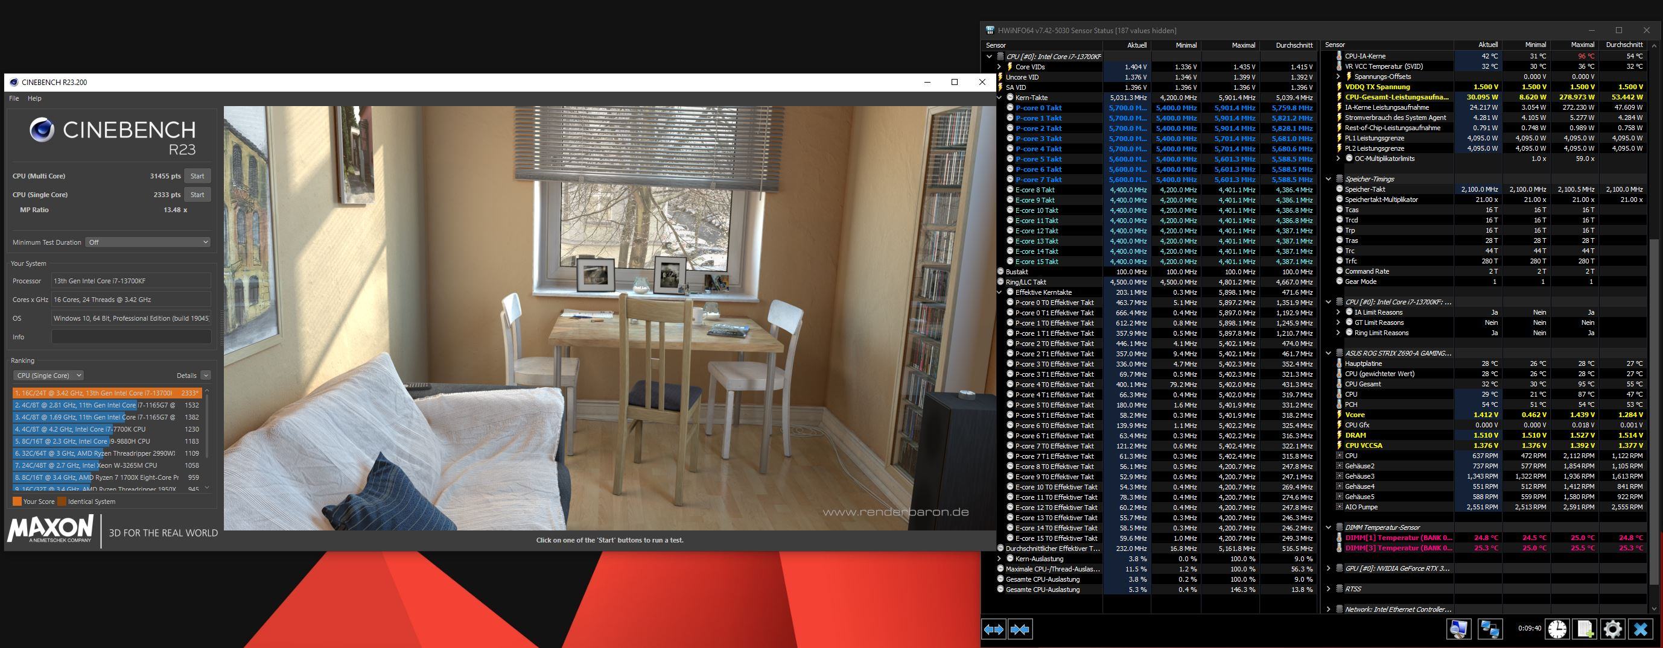Screen dimensions: 1663x648
Task: Collapse the DIMM Temperatur-Sensor section
Action: click(1329, 527)
